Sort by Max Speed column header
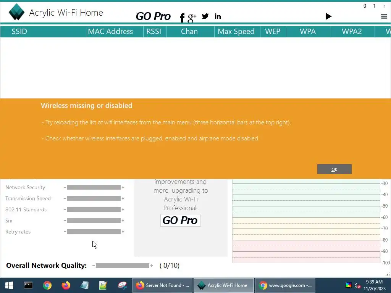391x293 pixels. click(237, 31)
